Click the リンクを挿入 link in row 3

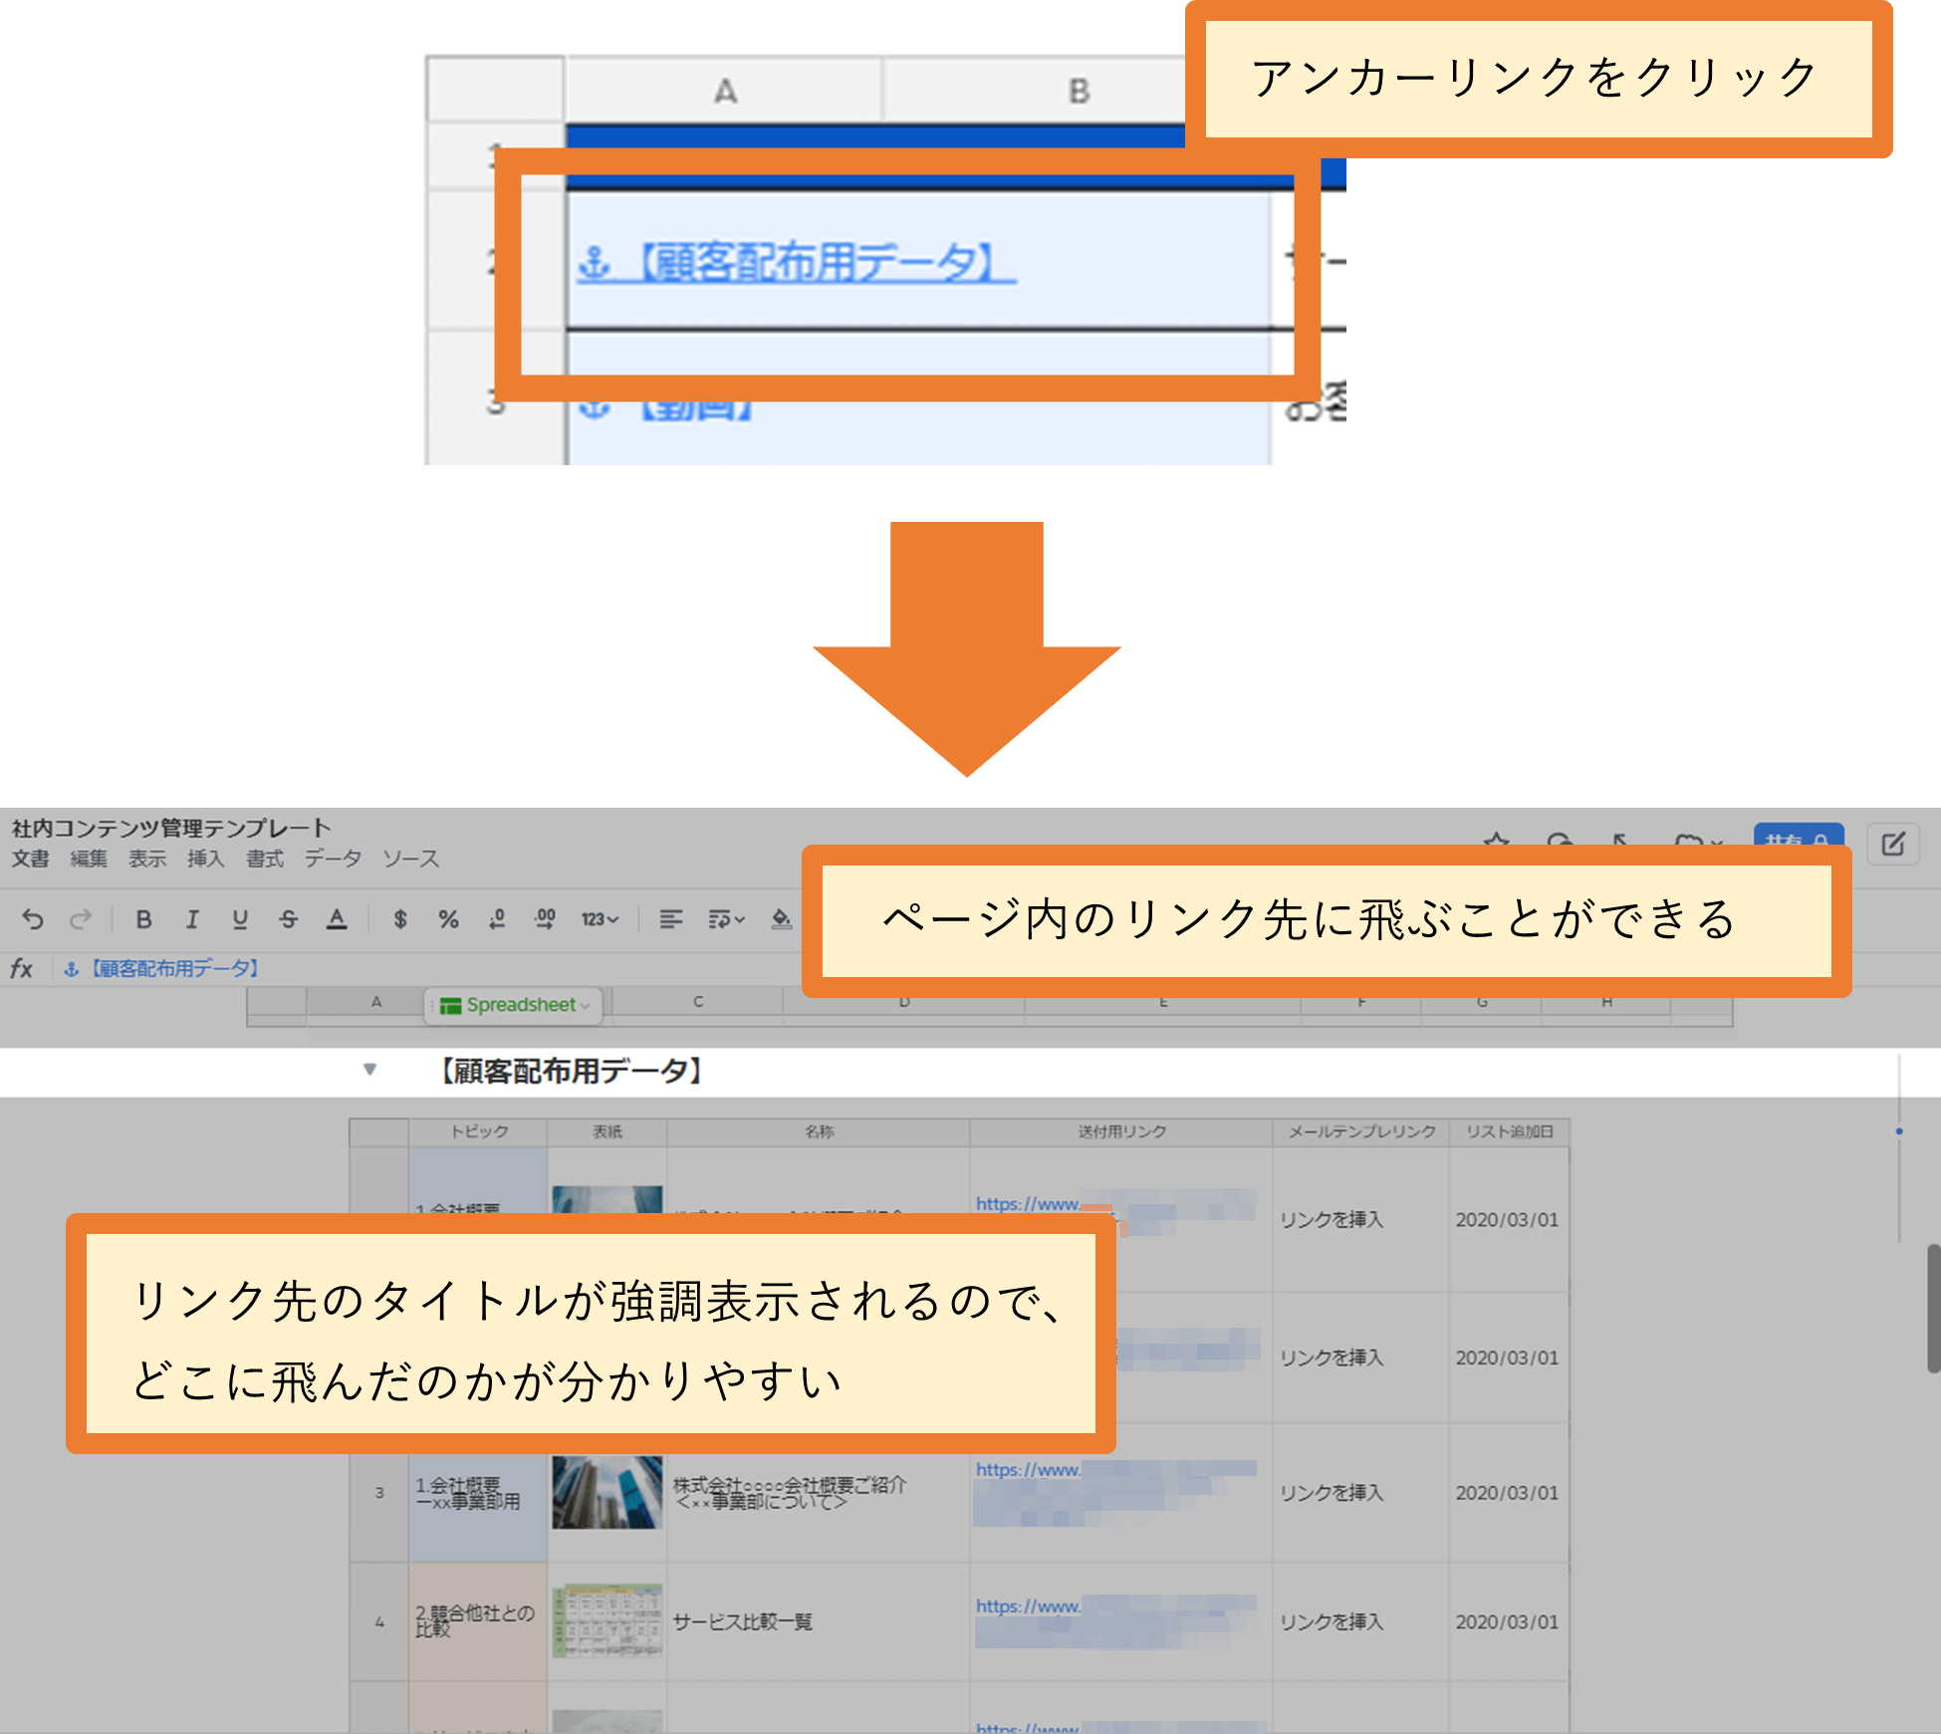click(x=1334, y=1493)
